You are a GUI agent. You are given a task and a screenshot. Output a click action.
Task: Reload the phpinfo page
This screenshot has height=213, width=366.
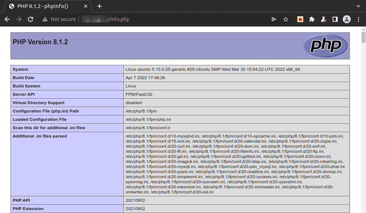click(x=30, y=19)
